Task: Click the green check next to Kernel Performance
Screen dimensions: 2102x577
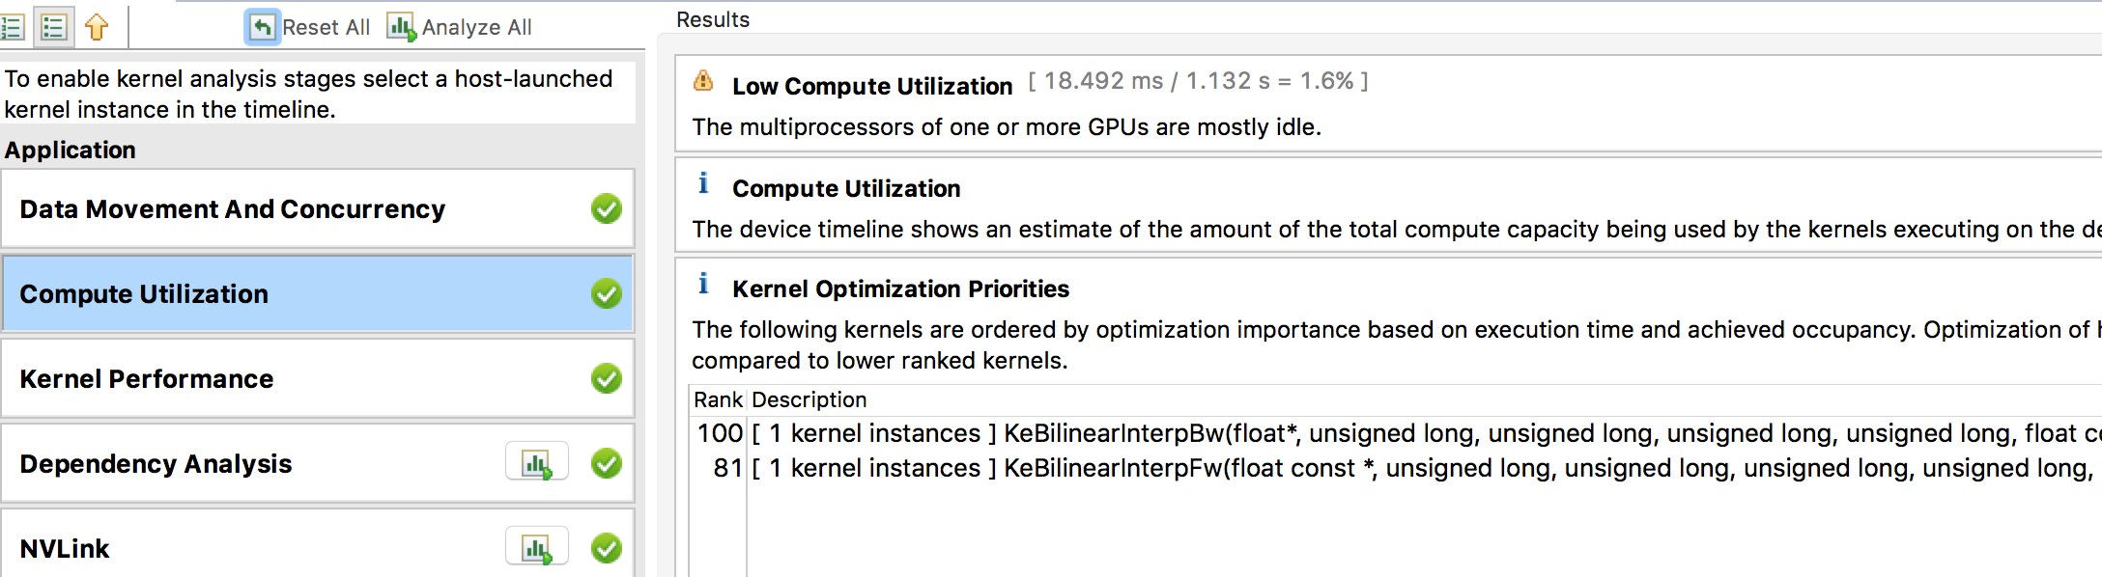Action: coord(607,378)
